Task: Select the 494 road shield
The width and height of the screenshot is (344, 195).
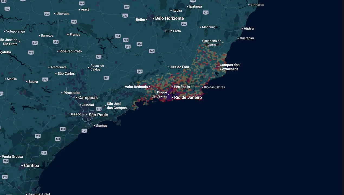Action: coord(139,44)
